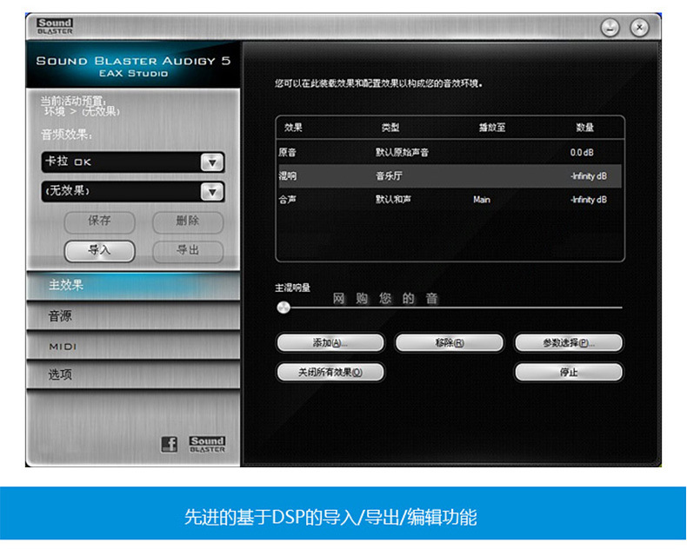Viewport: 687px width, 549px height.
Task: Close the EAX Studio window
Action: 639,28
